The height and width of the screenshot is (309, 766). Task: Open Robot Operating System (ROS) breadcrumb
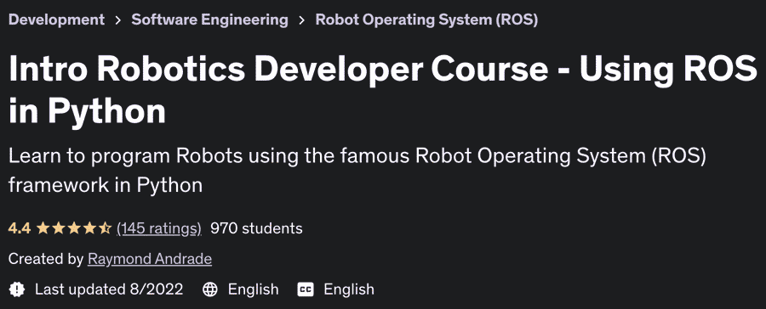[426, 20]
